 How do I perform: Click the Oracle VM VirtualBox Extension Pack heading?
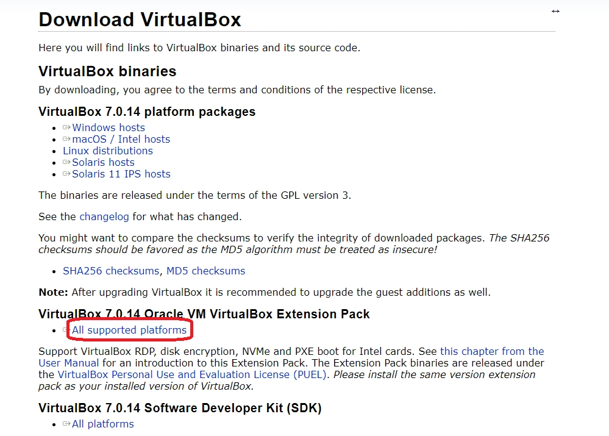point(204,314)
